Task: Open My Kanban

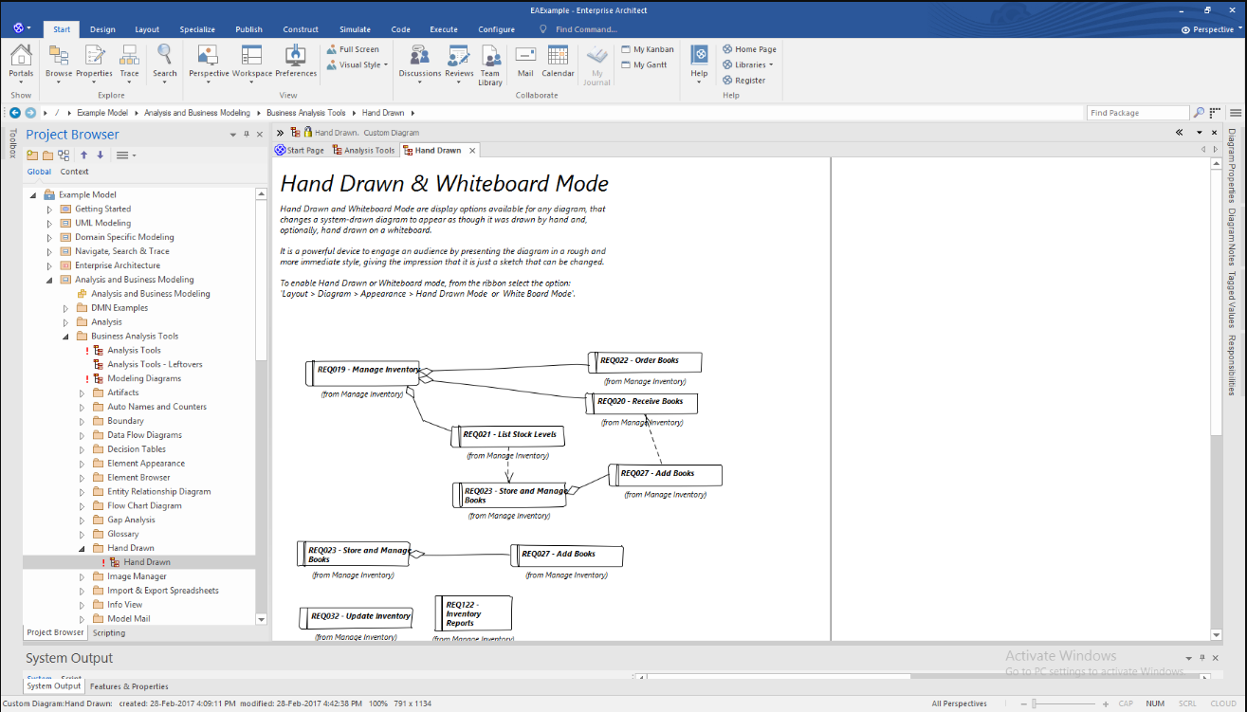Action: [x=648, y=49]
